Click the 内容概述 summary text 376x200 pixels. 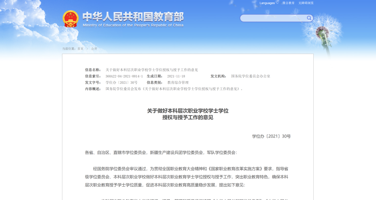[x=174, y=89]
